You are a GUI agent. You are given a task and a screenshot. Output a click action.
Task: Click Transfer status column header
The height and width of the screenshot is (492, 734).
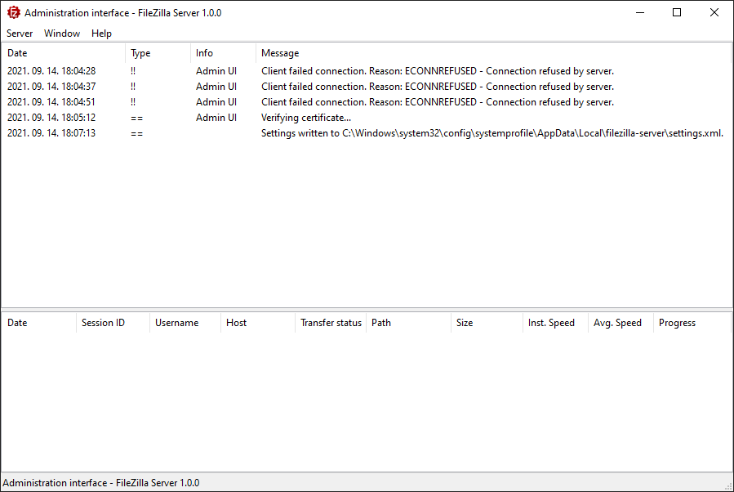click(x=331, y=322)
